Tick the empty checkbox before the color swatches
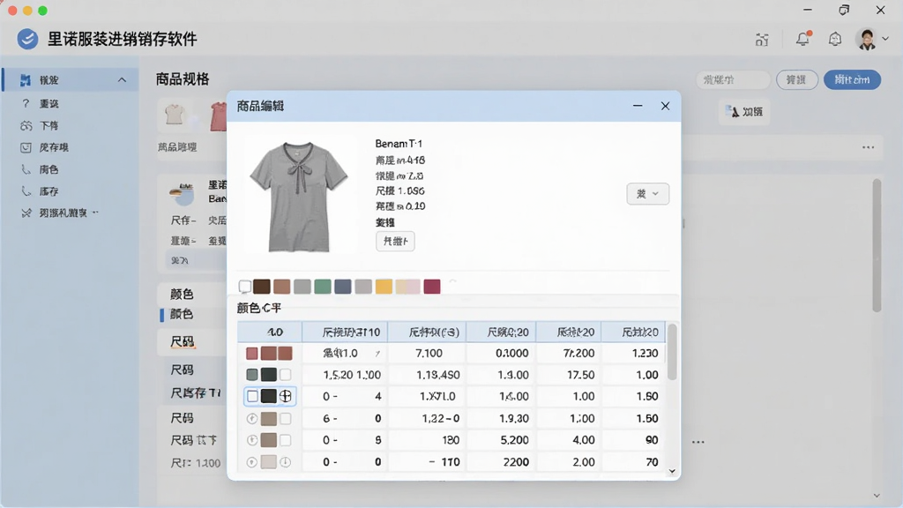Screen dimensions: 903x508 coord(245,287)
